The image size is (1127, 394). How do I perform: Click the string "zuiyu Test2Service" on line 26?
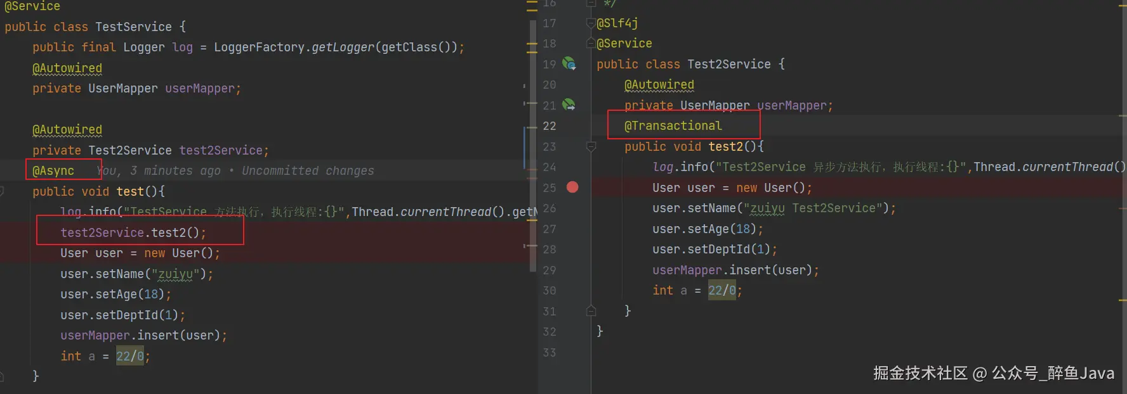tap(813, 208)
